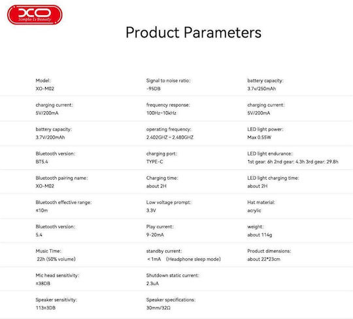Select the TYPE-C charging port value

(x=154, y=161)
